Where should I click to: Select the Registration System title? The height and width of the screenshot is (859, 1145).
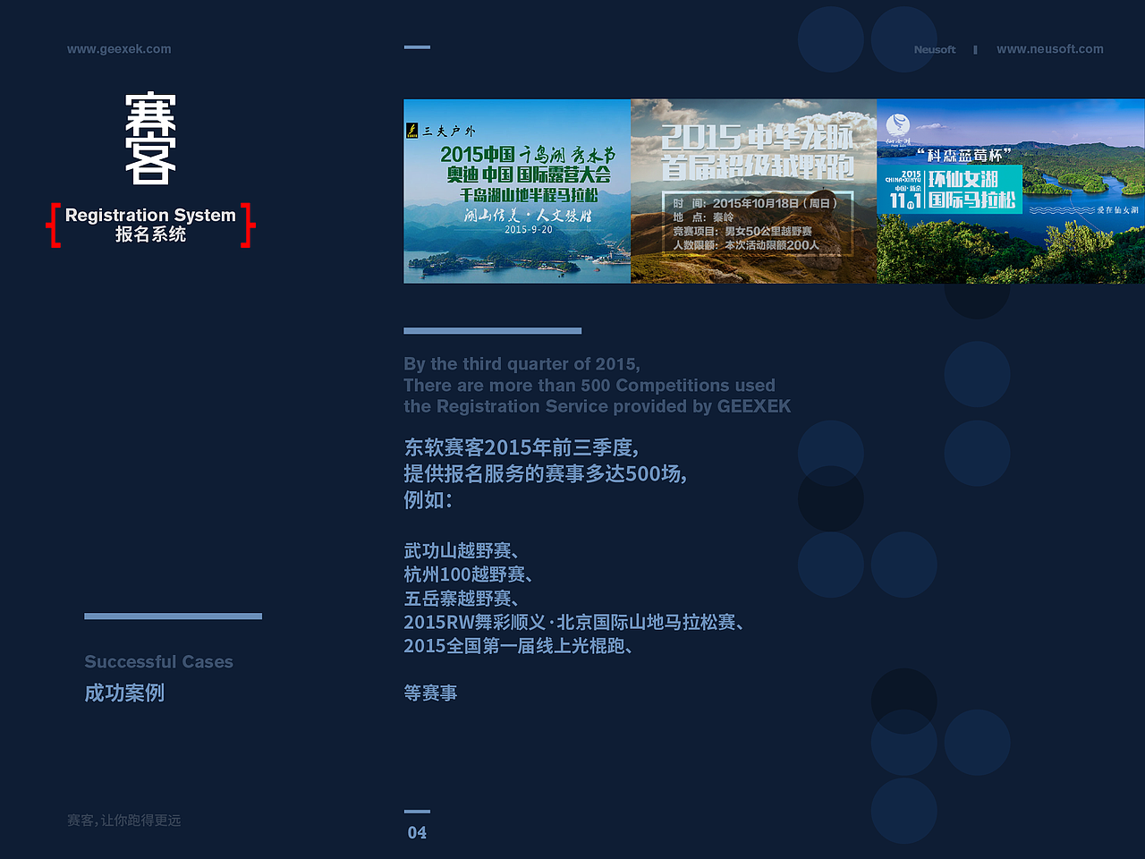(150, 215)
